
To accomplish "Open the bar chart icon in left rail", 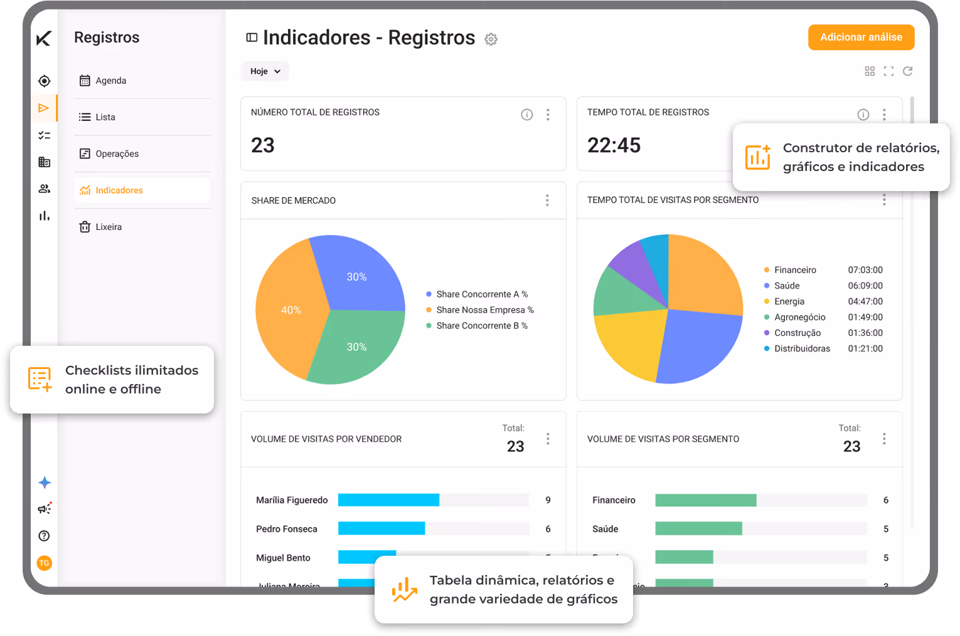I will pyautogui.click(x=44, y=216).
